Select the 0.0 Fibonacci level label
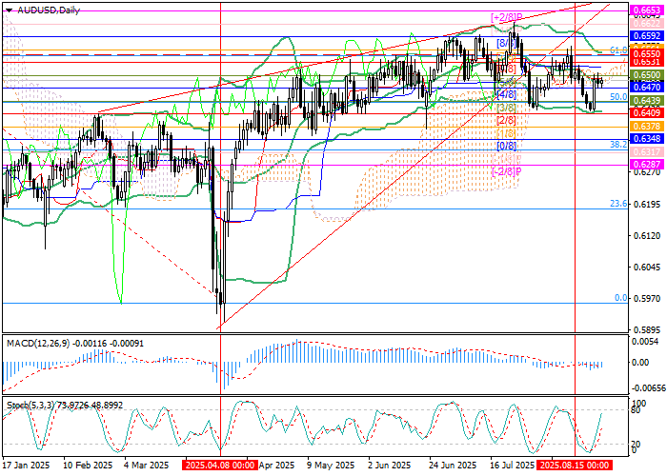This screenshot has width=667, height=476. pyautogui.click(x=621, y=298)
